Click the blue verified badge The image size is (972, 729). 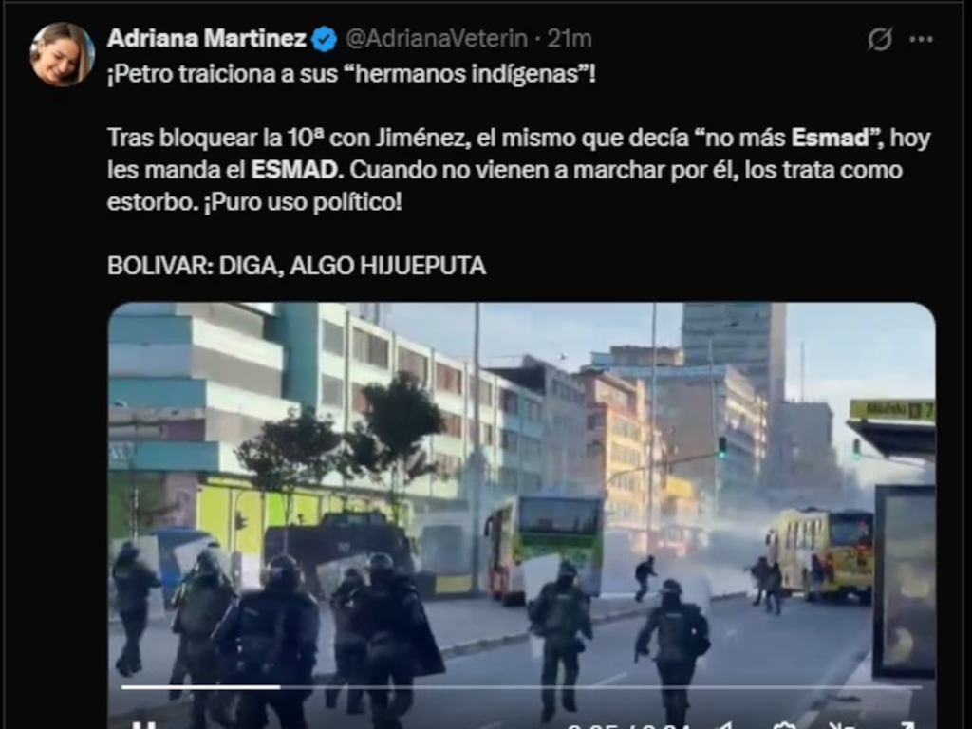325,39
